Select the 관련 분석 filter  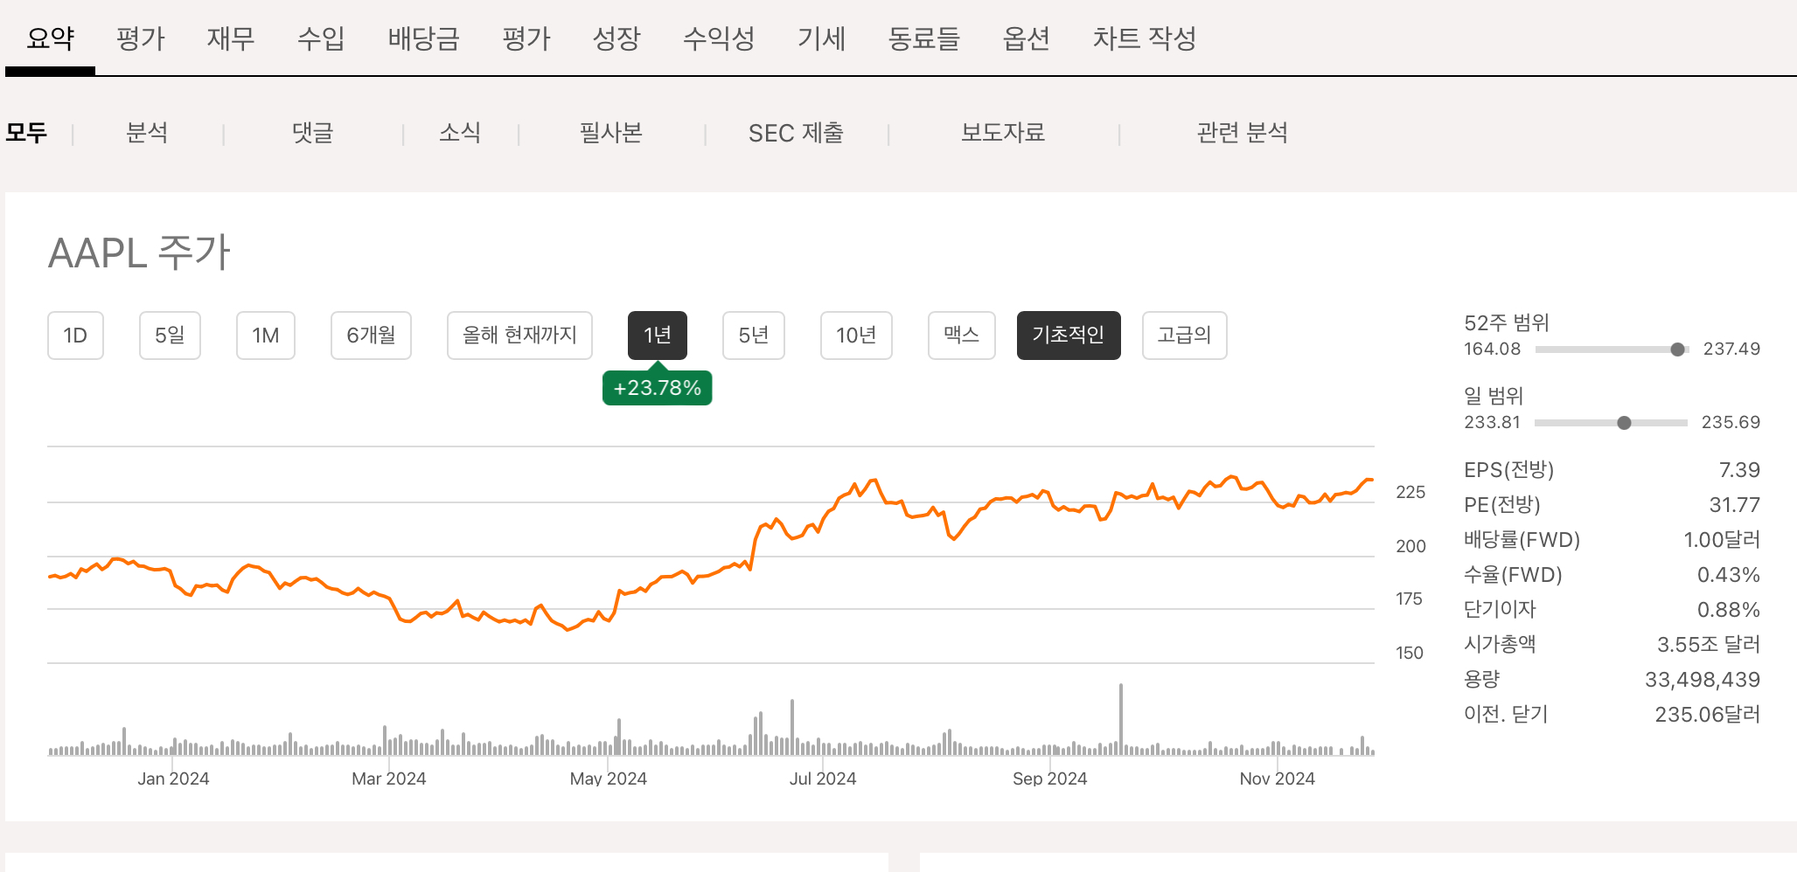pyautogui.click(x=1242, y=133)
